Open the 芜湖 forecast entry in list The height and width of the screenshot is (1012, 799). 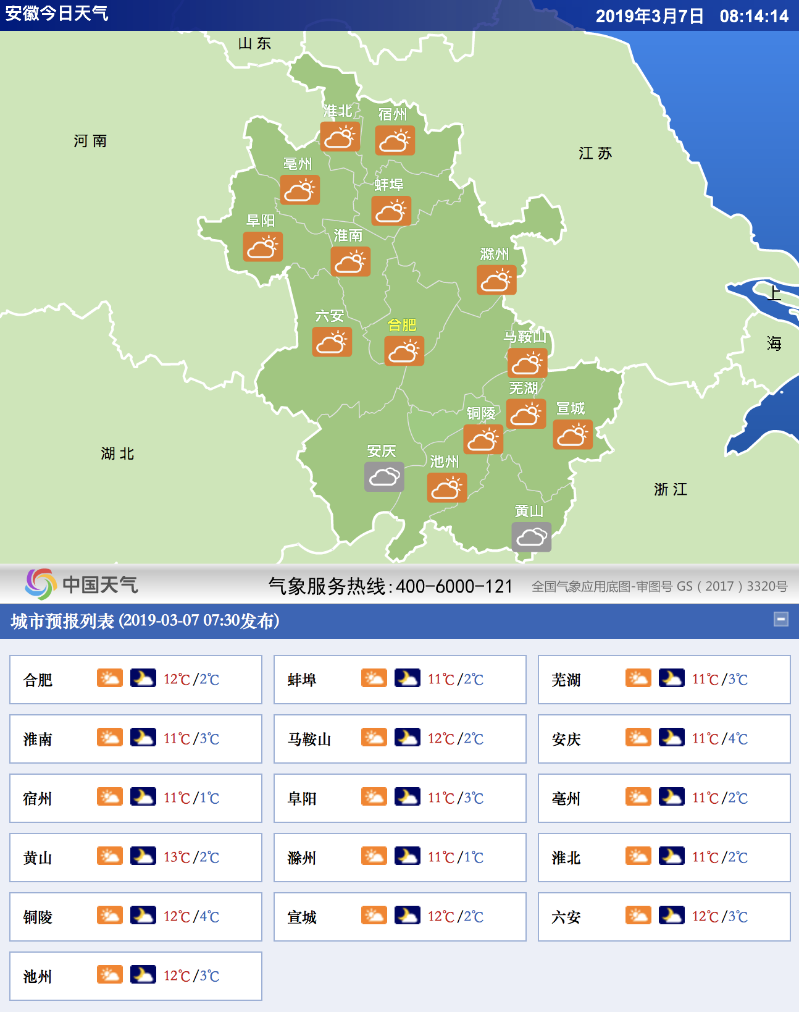(664, 680)
